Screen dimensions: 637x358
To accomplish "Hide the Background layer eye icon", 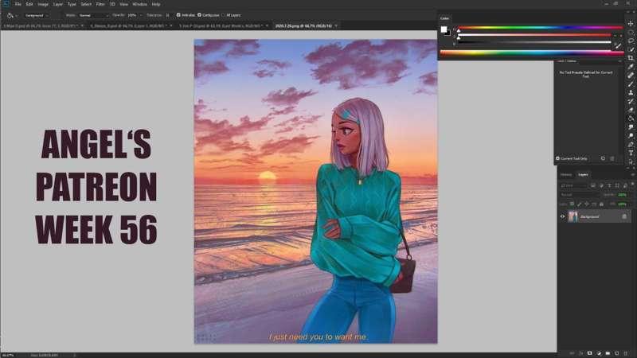I will (x=563, y=216).
